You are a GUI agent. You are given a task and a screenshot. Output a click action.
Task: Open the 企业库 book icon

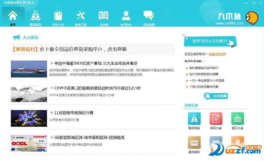[x=103, y=16]
